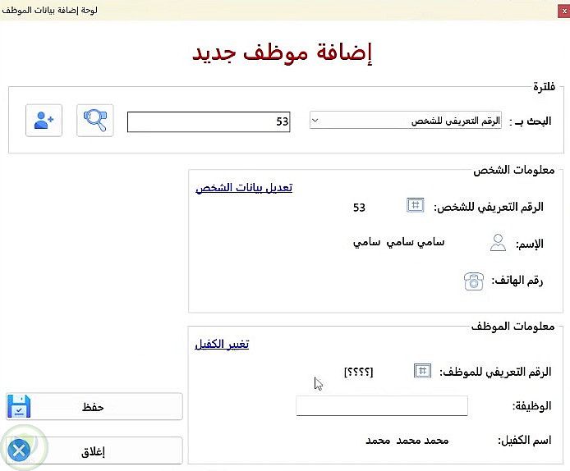This screenshot has width=570, height=471.
Task: Click the فلترة group title
Action: (x=545, y=86)
